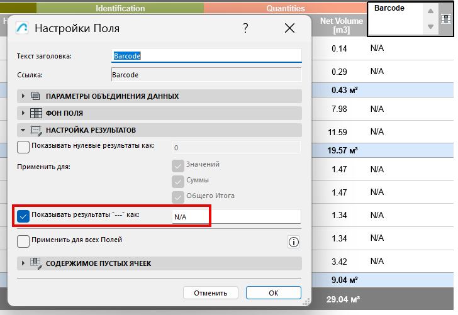Click the 0.14 volume cell
This screenshot has height=315, width=458.
339,48
